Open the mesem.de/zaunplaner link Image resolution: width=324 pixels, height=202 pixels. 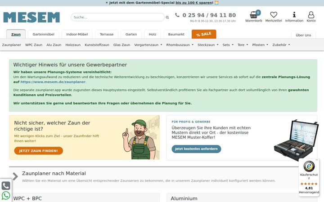coord(53,82)
